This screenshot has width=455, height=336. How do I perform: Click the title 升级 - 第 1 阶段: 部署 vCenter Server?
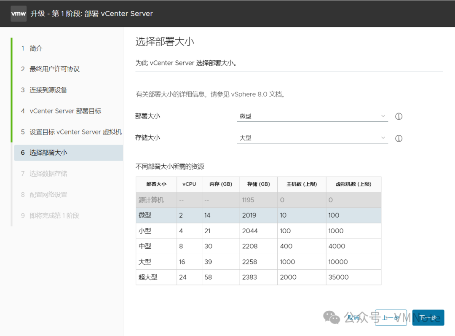pos(92,13)
